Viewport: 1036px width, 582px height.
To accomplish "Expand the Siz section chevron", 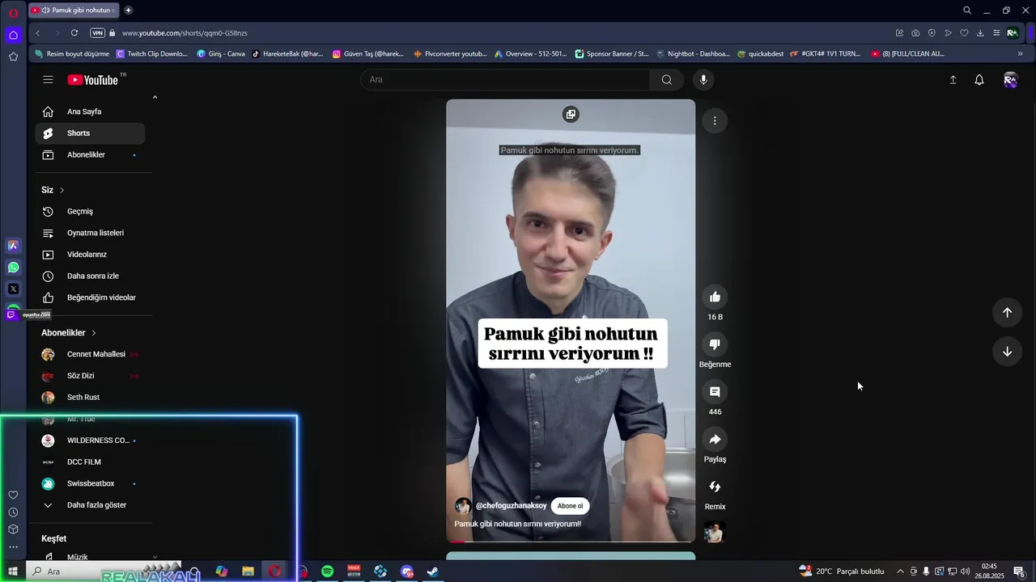I will (62, 190).
